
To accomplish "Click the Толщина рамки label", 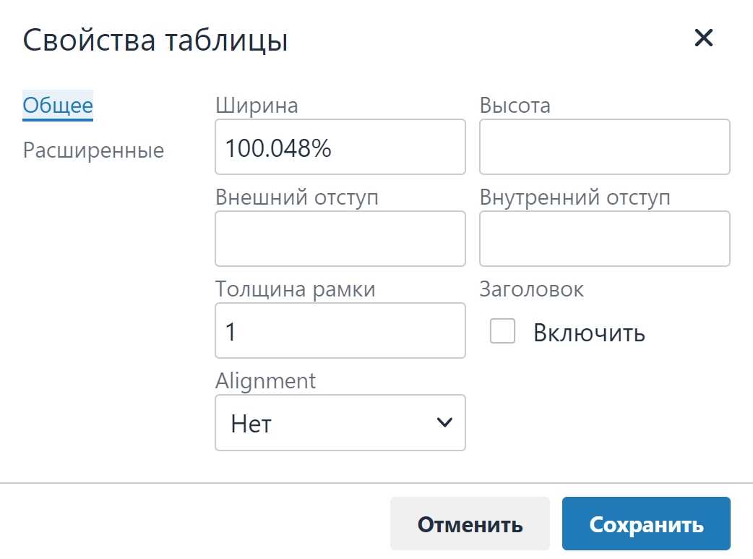I will [x=295, y=289].
